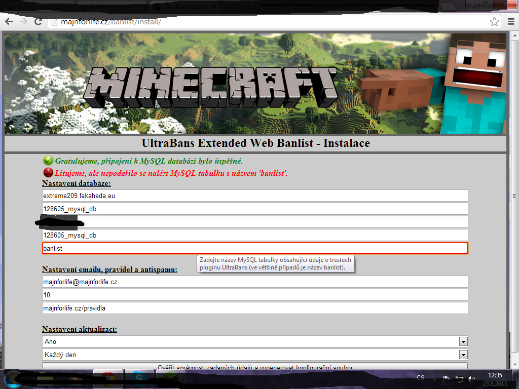
Task: Open the Chrome menu button
Action: (511, 22)
